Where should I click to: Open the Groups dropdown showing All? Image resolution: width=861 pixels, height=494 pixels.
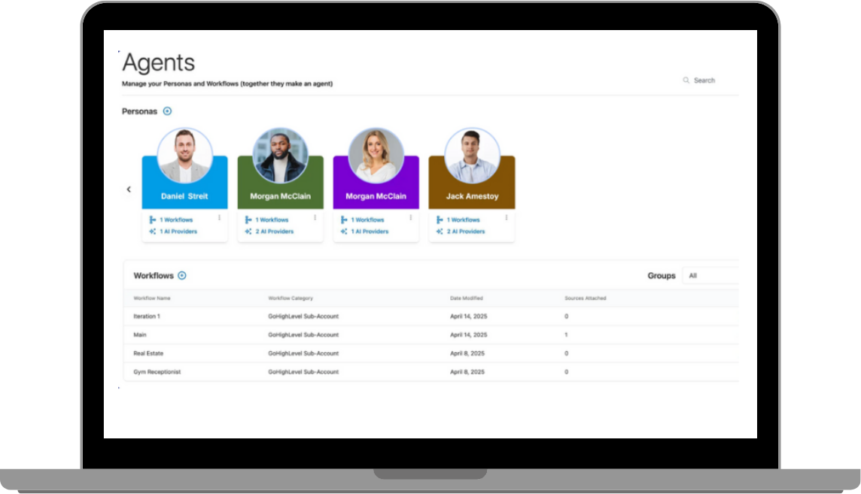pos(710,276)
